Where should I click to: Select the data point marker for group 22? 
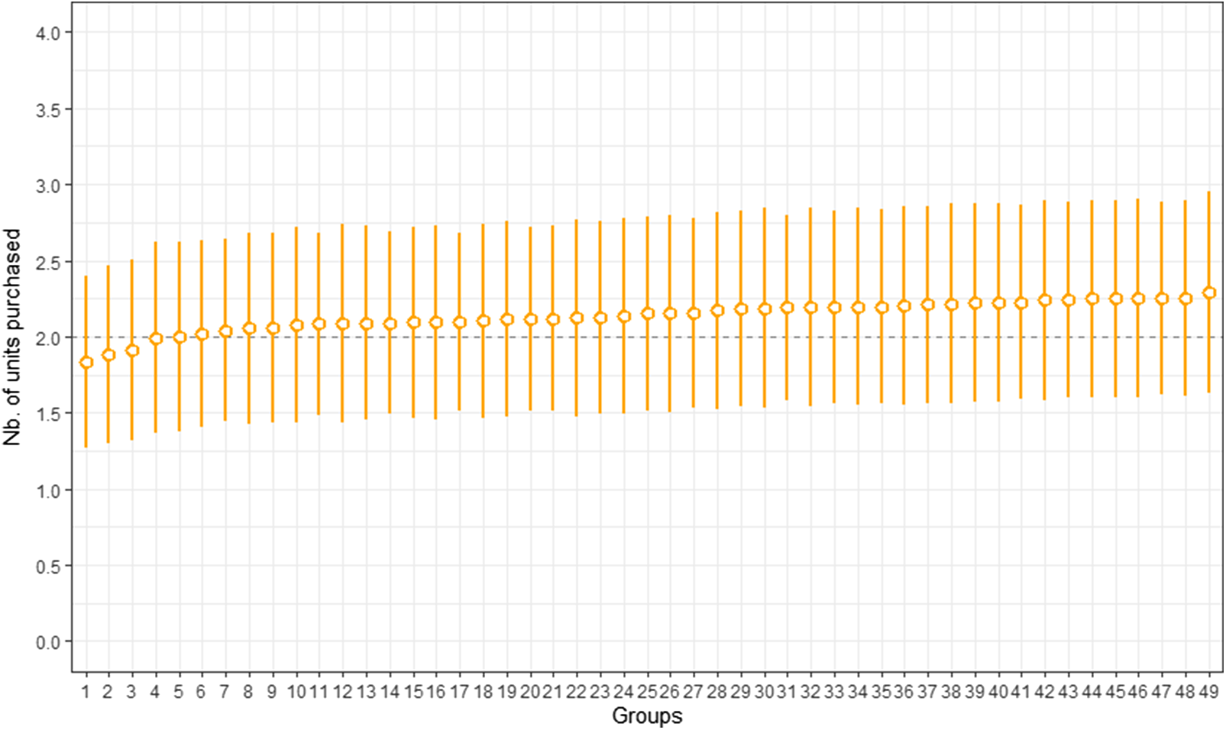pos(577,318)
